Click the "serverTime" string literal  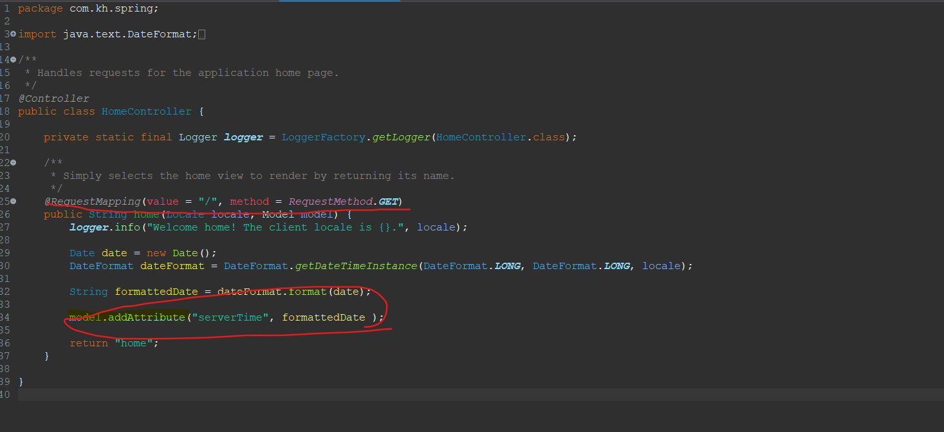(x=230, y=317)
